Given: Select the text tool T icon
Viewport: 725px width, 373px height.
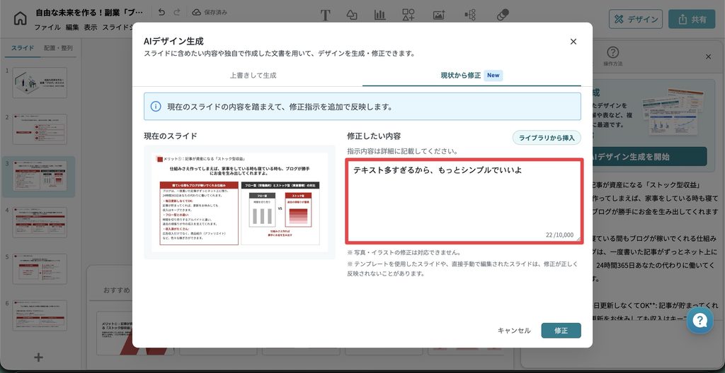Looking at the screenshot, I should [x=325, y=16].
